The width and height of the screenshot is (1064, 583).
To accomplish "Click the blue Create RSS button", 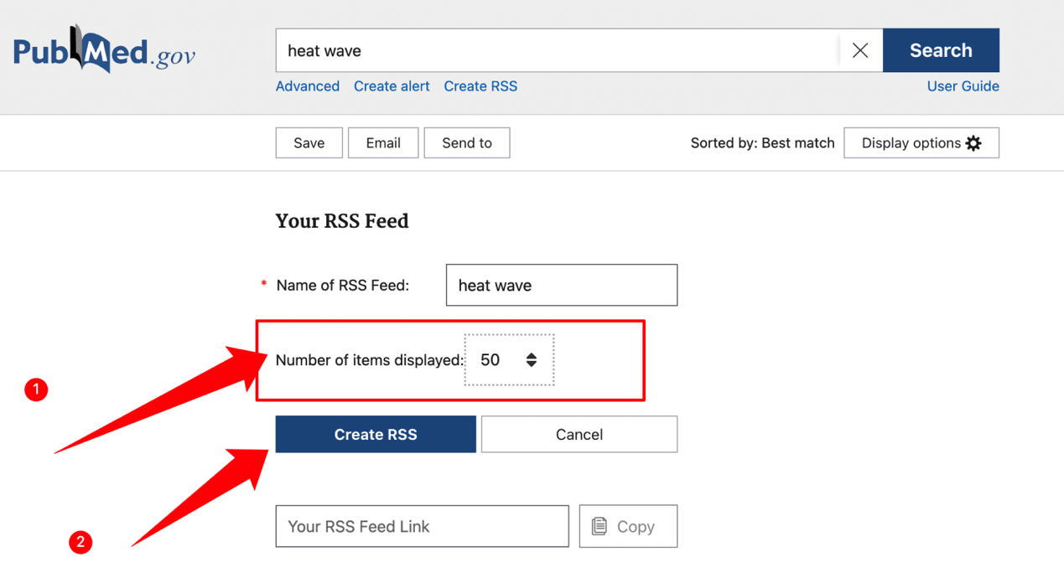I will 375,435.
